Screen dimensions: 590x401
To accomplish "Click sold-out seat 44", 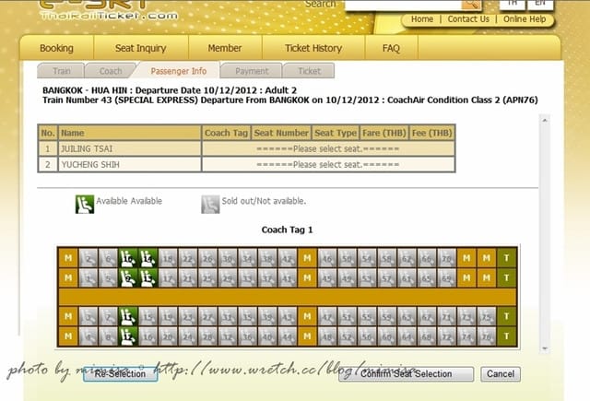I will (x=288, y=336).
